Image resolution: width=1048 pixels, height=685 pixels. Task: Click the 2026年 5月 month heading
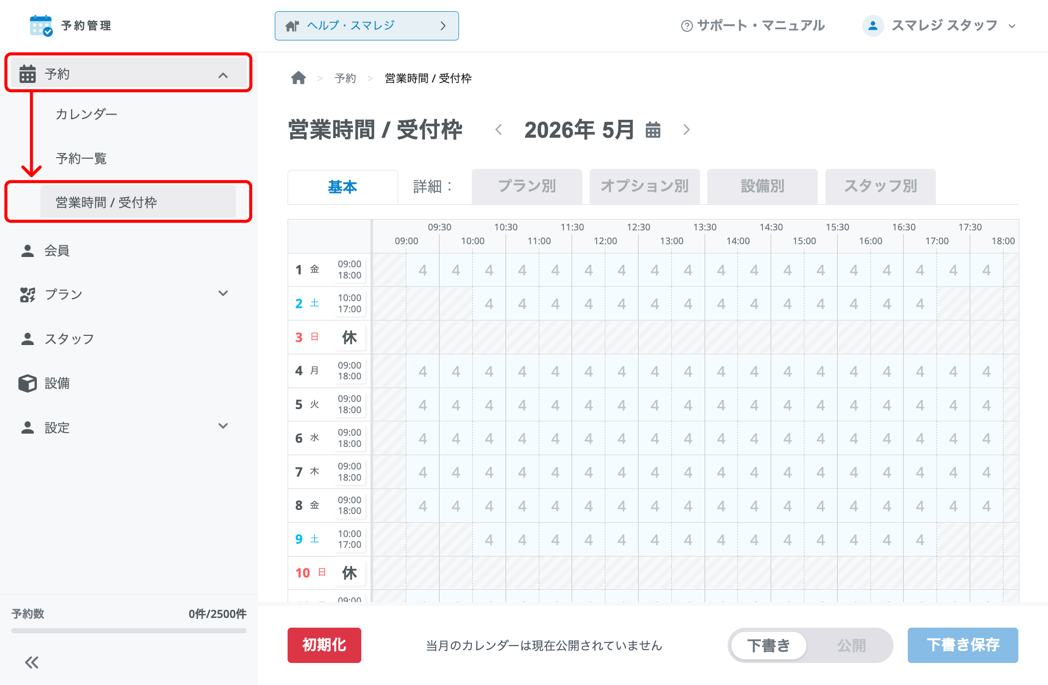click(x=579, y=130)
